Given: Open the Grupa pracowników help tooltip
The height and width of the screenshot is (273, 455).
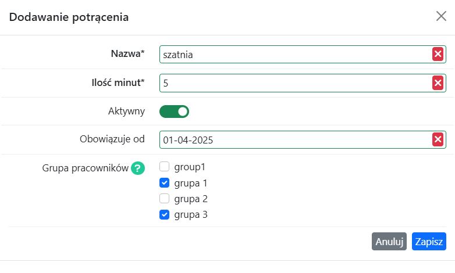Looking at the screenshot, I should [137, 168].
